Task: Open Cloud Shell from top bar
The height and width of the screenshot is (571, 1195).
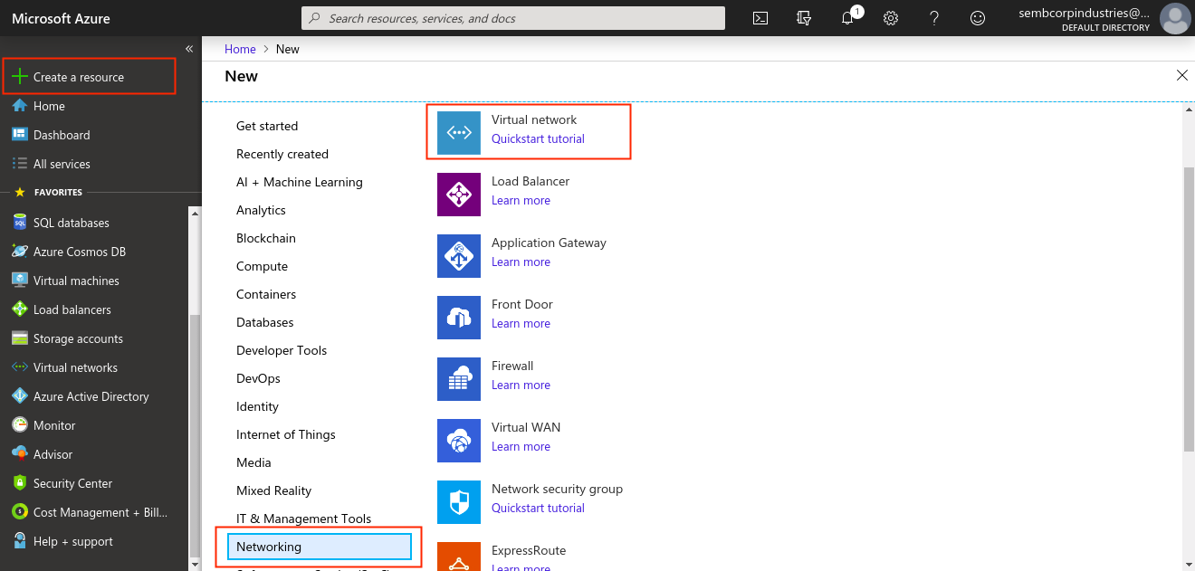Action: pos(760,18)
